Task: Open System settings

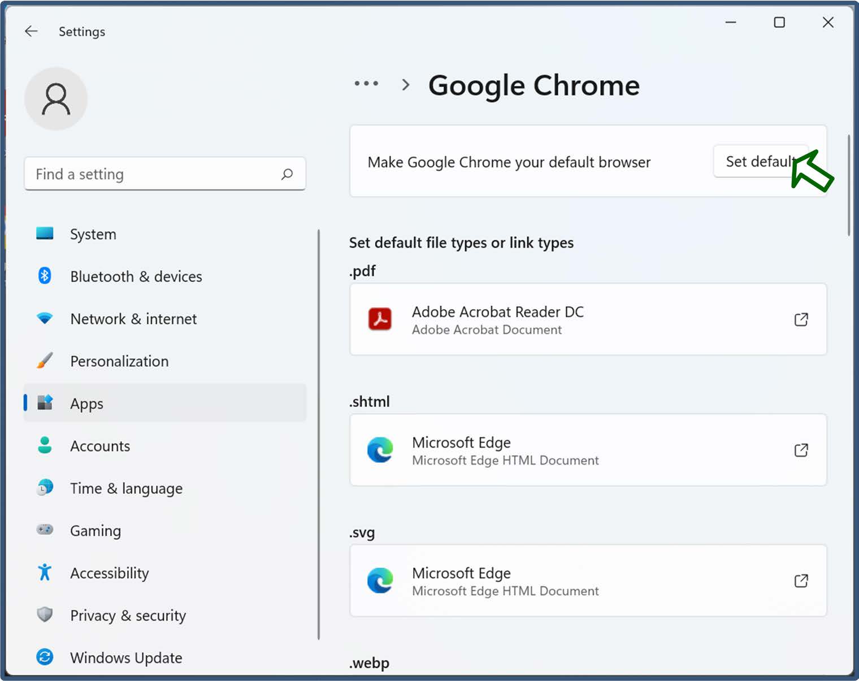Action: click(x=165, y=234)
